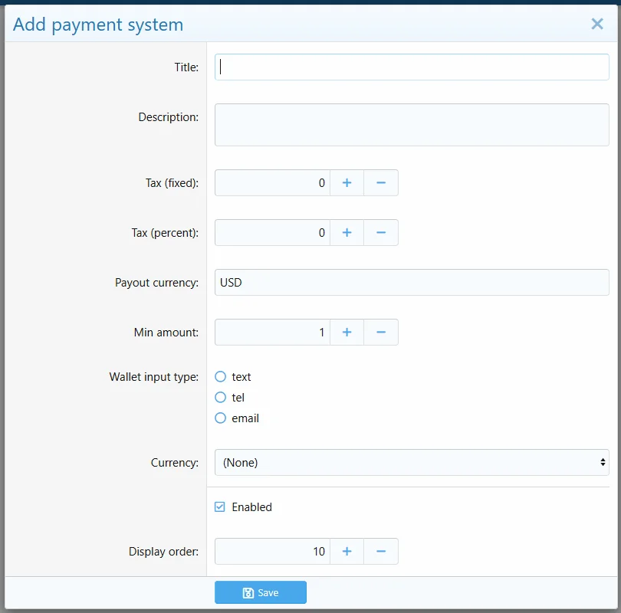Select the text wallet input type
Screen dimensions: 621x613
221,377
